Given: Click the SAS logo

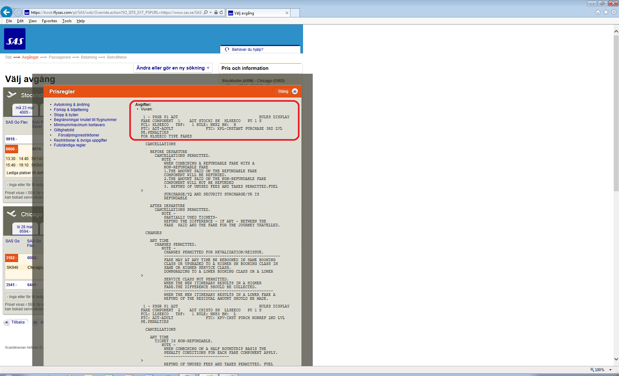Looking at the screenshot, I should pos(15,39).
